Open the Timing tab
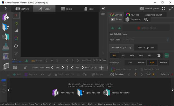This screenshot has width=174, height=106. pyautogui.click(x=44, y=9)
